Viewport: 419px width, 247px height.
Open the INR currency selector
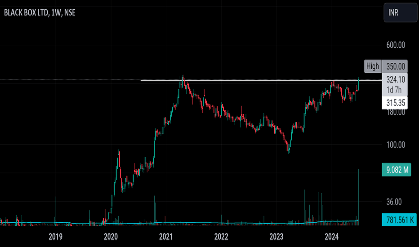click(x=400, y=13)
